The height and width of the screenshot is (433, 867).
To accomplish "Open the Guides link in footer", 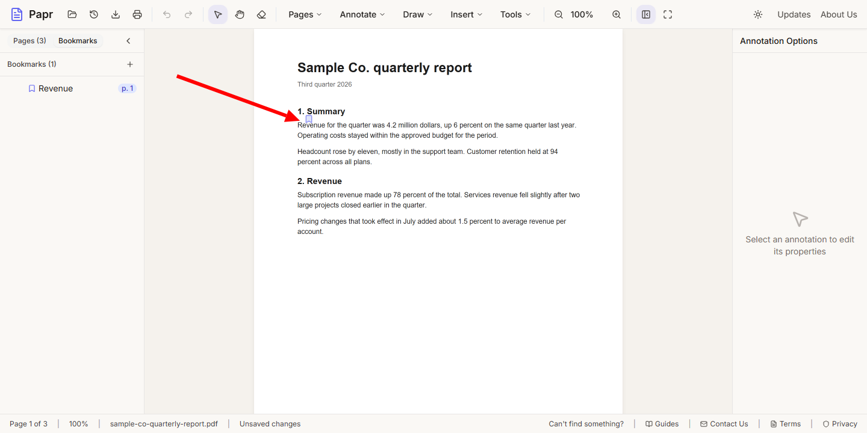I will pos(662,424).
